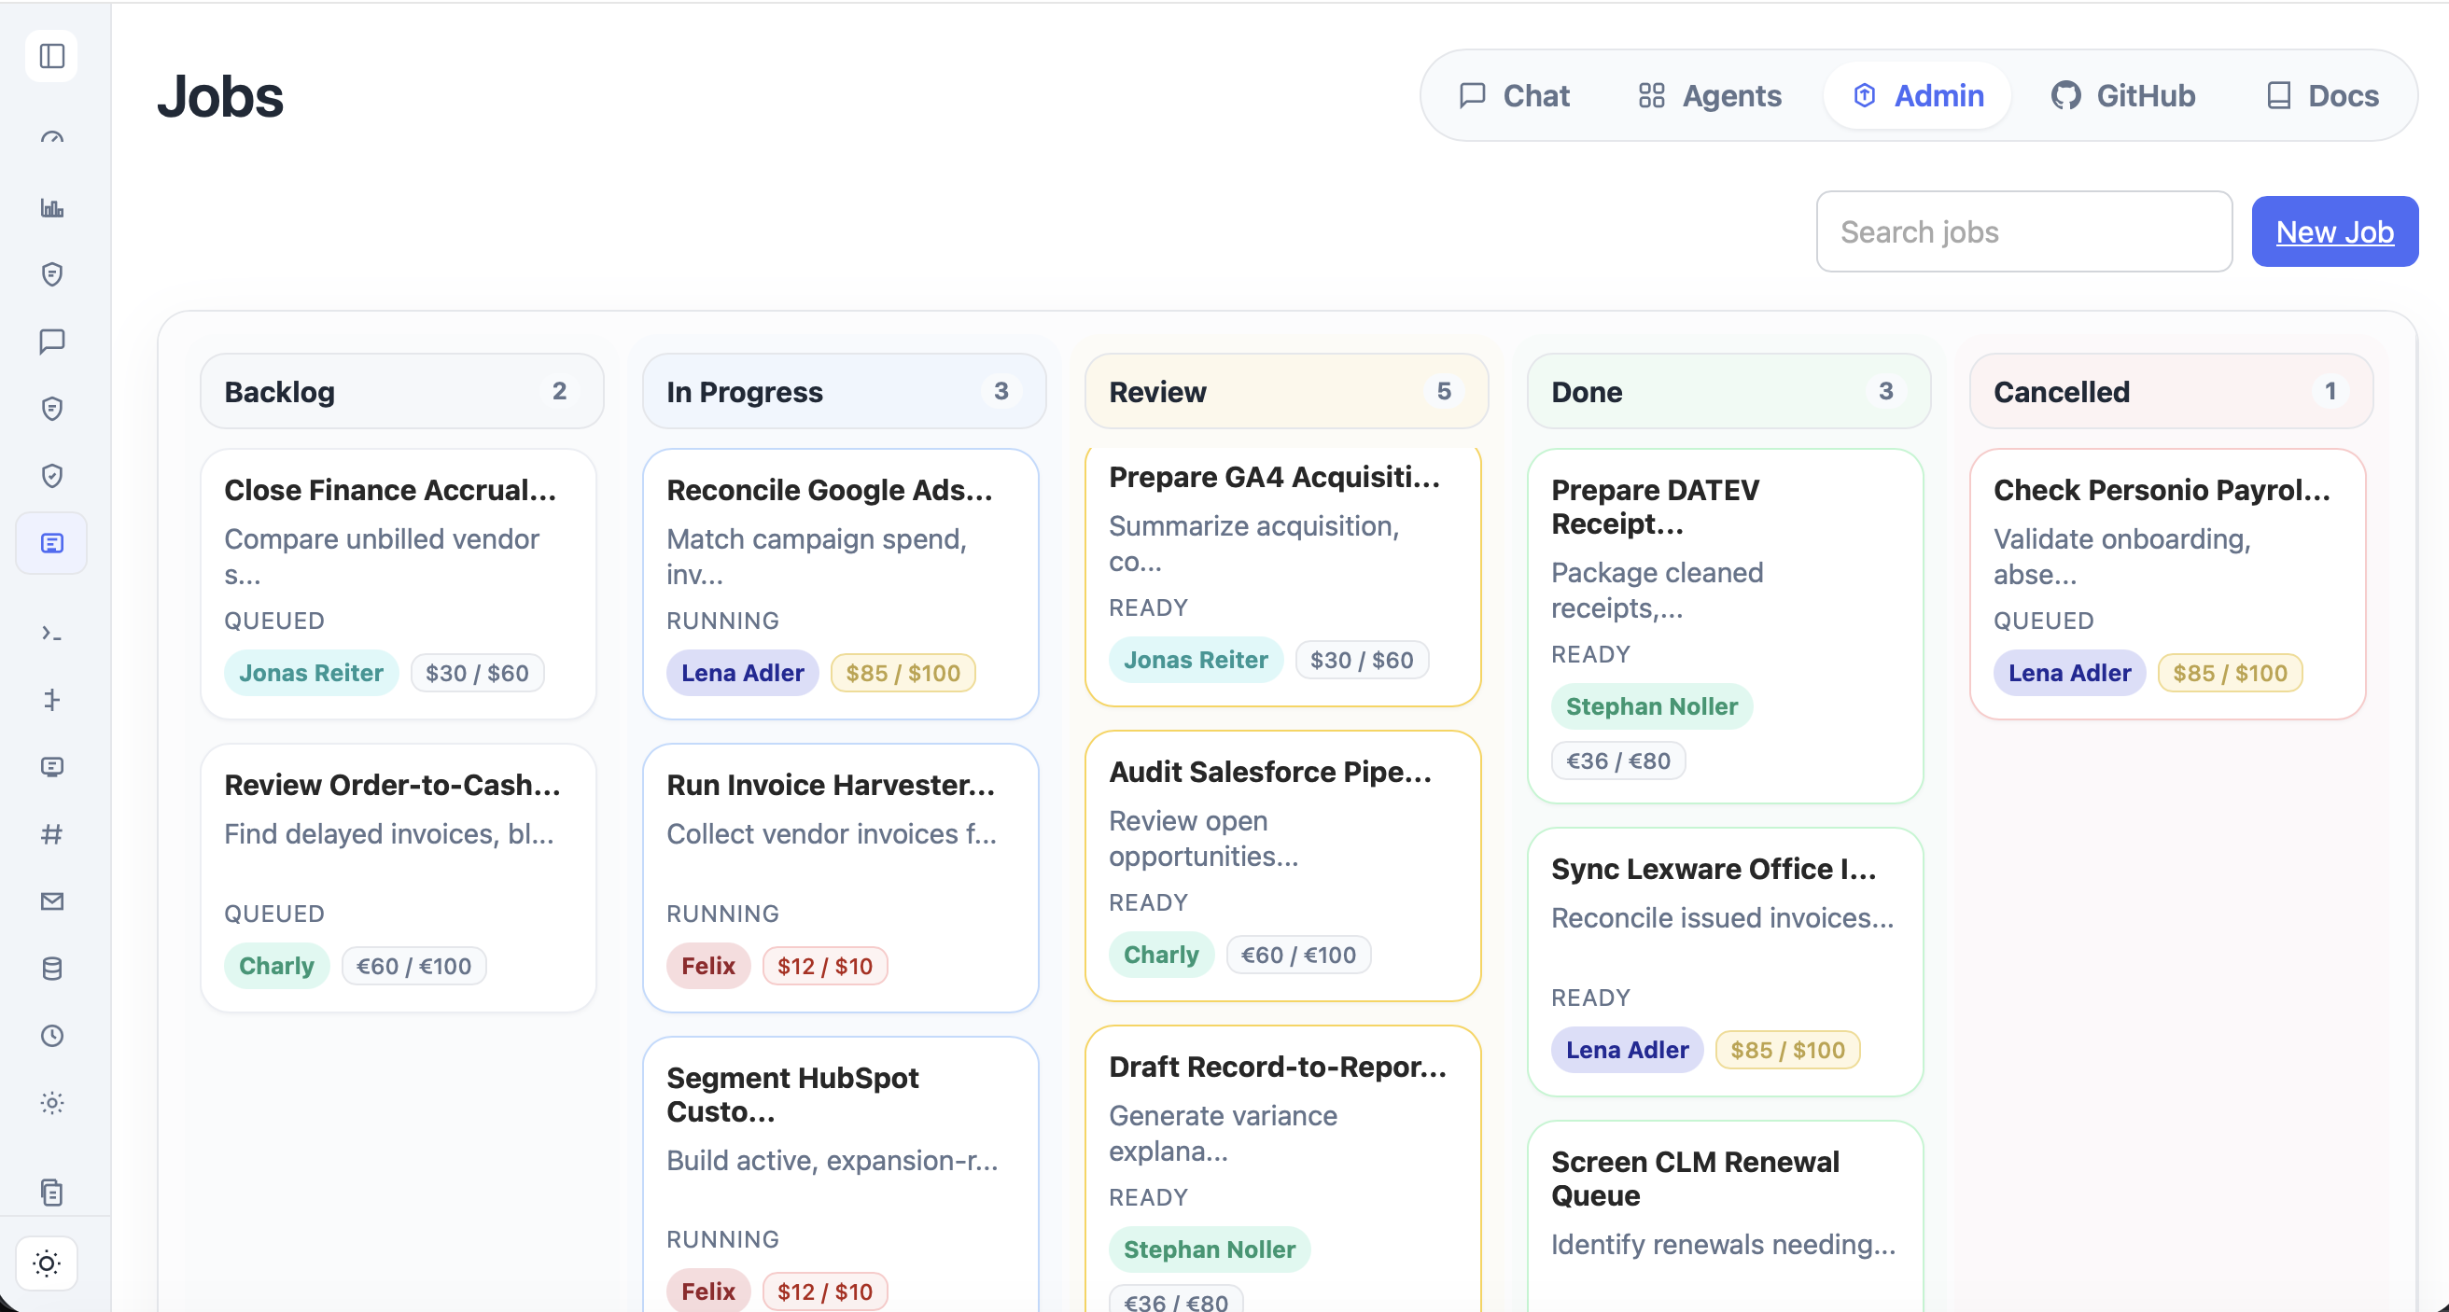This screenshot has height=1312, width=2449.
Task: Click the Done column header
Action: point(1728,391)
